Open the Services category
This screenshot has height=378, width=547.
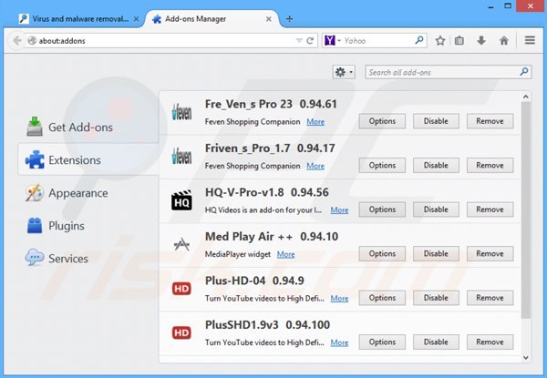point(88,258)
